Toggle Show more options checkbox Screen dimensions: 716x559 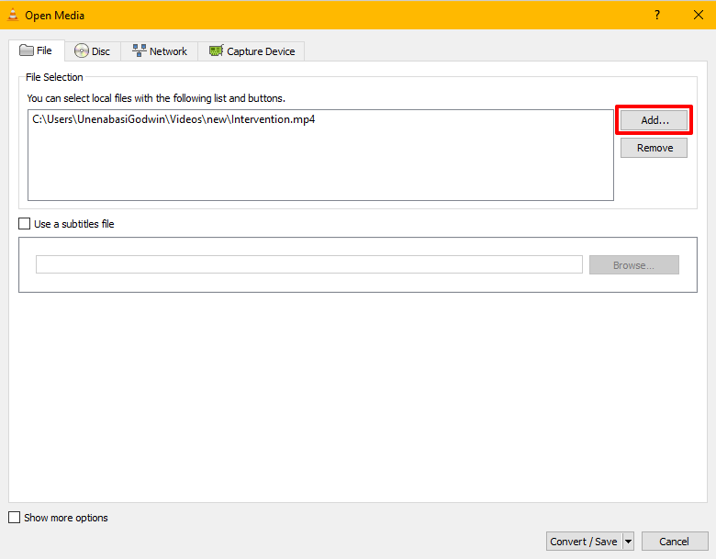click(x=14, y=518)
